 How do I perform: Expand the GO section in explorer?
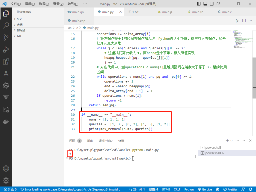coord(38,36)
